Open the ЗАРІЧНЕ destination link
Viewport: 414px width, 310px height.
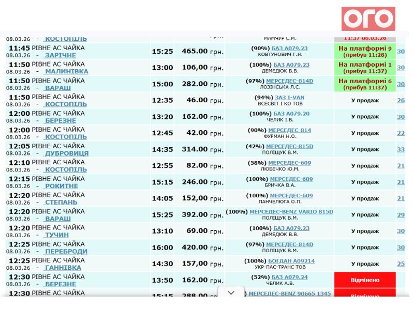click(60, 55)
